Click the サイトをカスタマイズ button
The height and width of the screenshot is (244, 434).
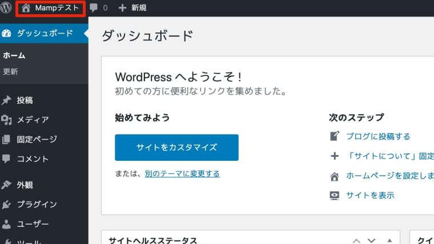point(176,147)
